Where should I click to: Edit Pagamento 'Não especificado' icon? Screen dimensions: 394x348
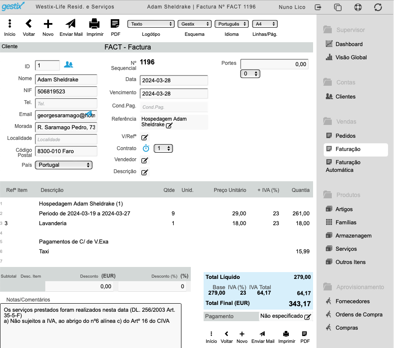pyautogui.click(x=308, y=317)
